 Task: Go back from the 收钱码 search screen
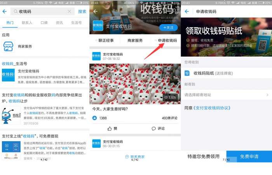coord(5,11)
